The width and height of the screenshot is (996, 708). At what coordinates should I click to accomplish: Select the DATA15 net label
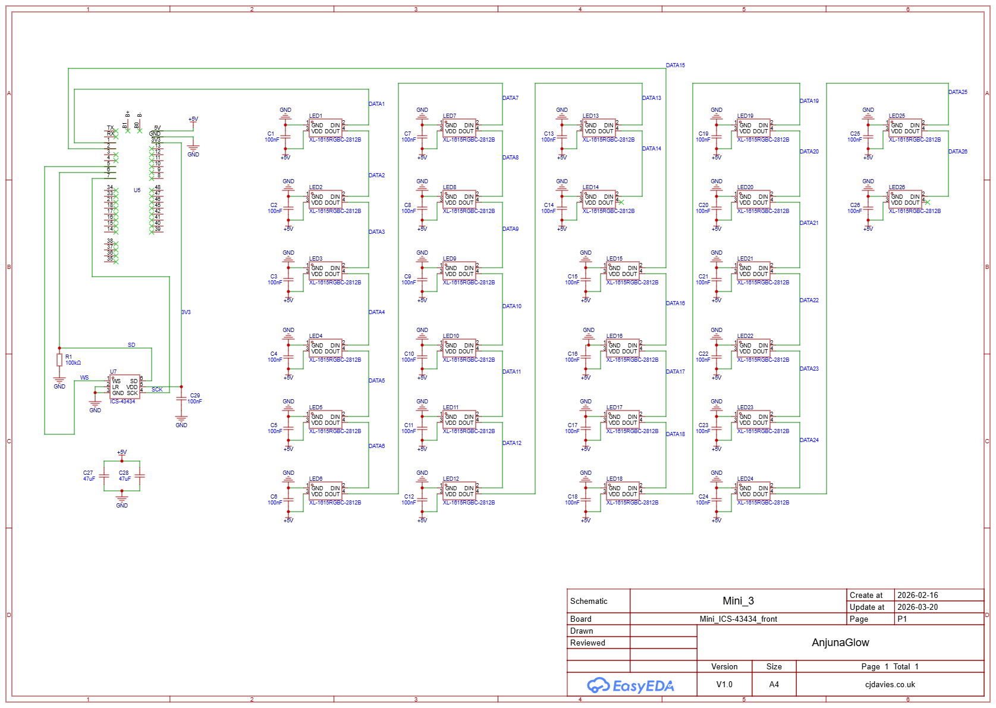[x=675, y=65]
